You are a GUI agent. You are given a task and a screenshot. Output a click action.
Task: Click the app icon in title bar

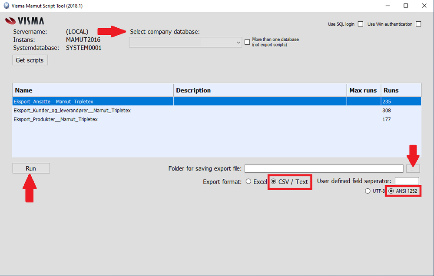[6, 6]
